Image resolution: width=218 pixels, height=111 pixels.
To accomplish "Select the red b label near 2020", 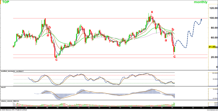I will [173, 29].
